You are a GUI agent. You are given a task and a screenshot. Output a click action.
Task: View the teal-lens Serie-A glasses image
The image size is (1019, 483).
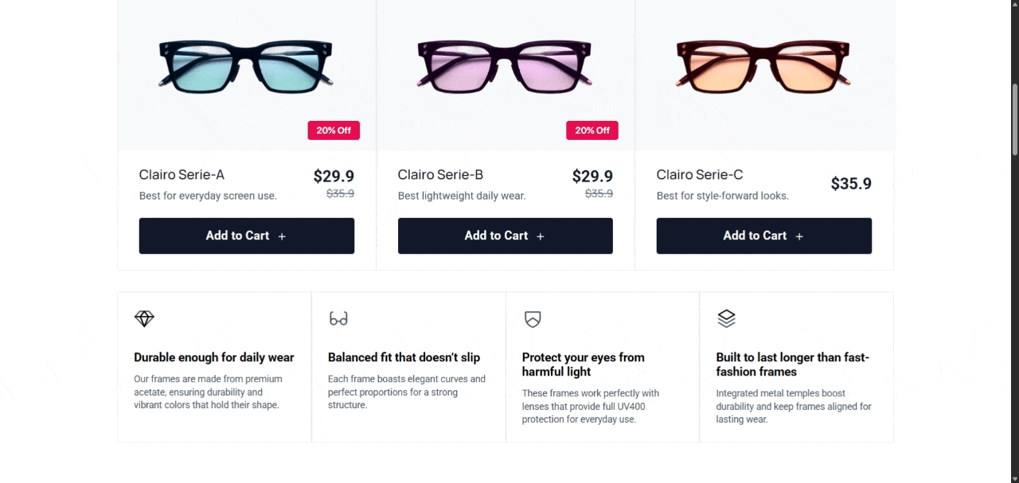(246, 66)
